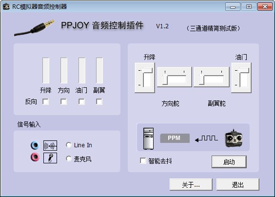Screen dimensions: 275x197
Task: Toggle 反向 checkbox under 升降
Action: (x=46, y=101)
